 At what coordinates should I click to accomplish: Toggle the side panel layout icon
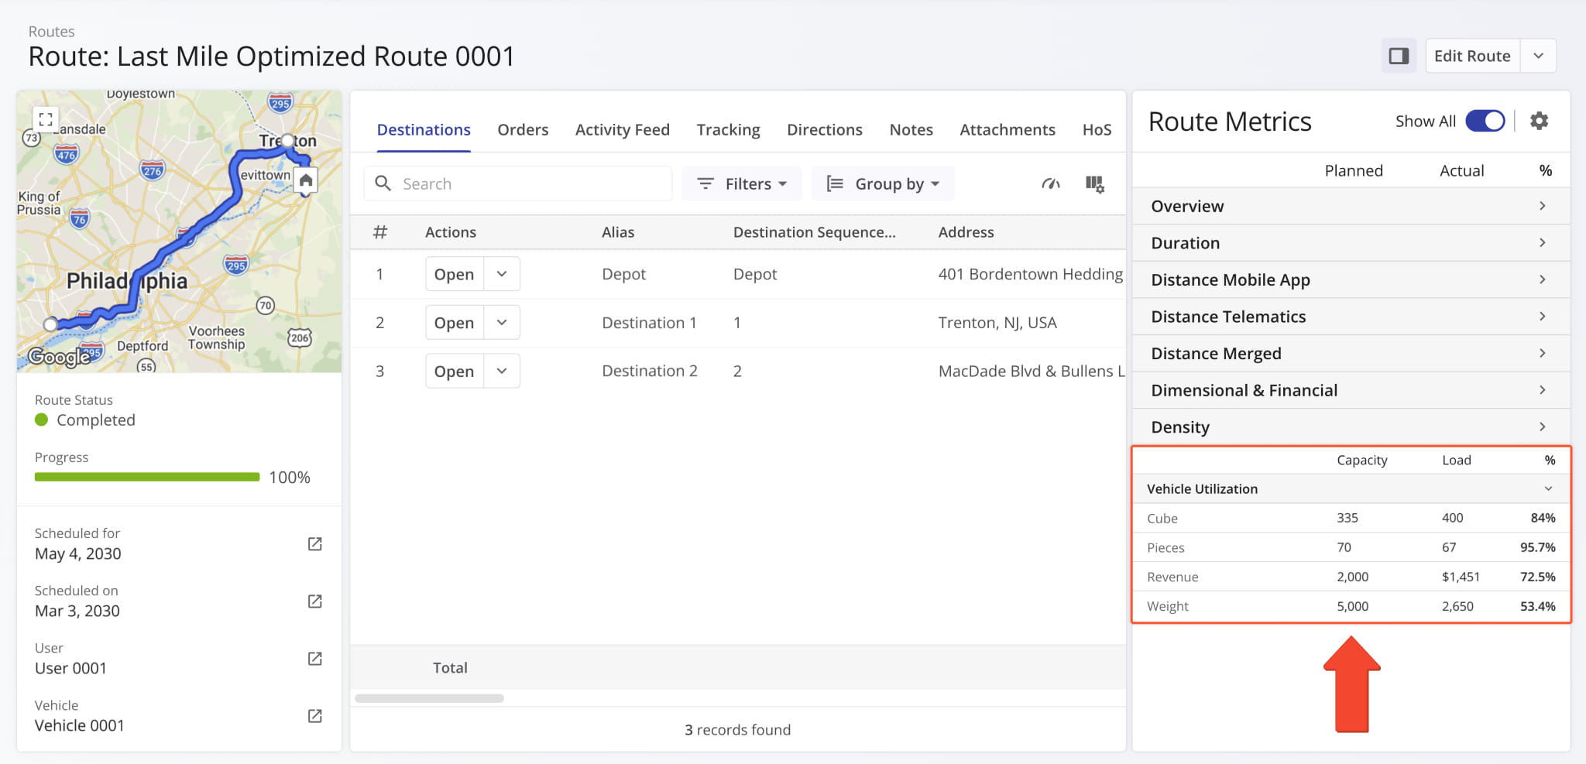point(1399,56)
